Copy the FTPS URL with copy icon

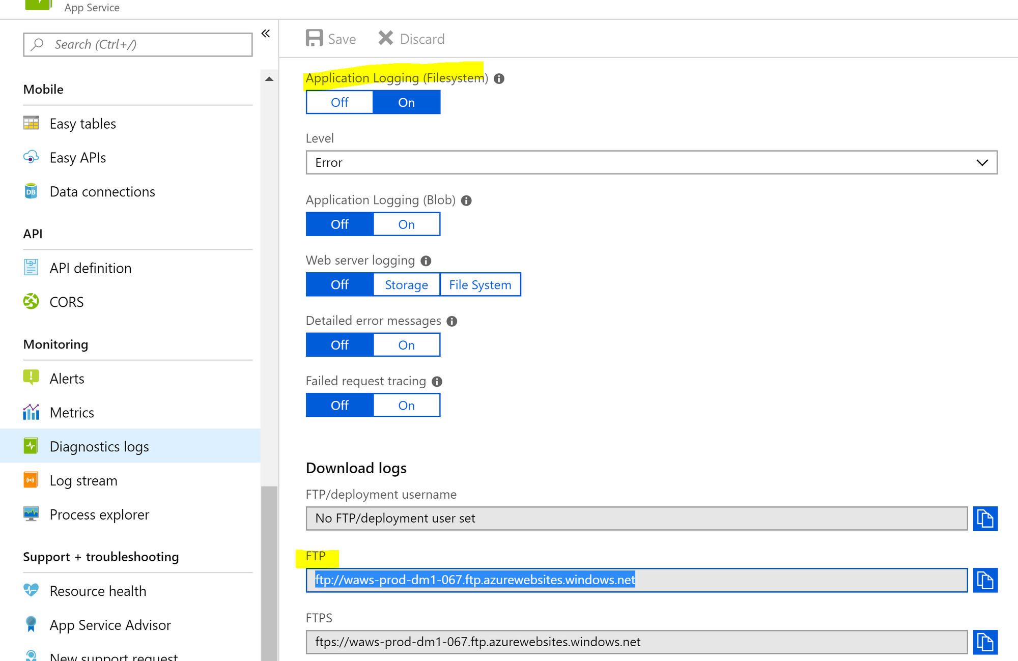click(985, 642)
